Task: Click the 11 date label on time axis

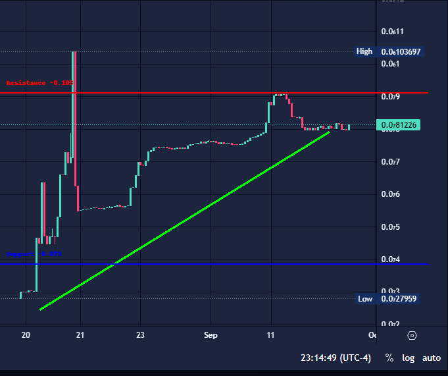Action: pyautogui.click(x=270, y=335)
